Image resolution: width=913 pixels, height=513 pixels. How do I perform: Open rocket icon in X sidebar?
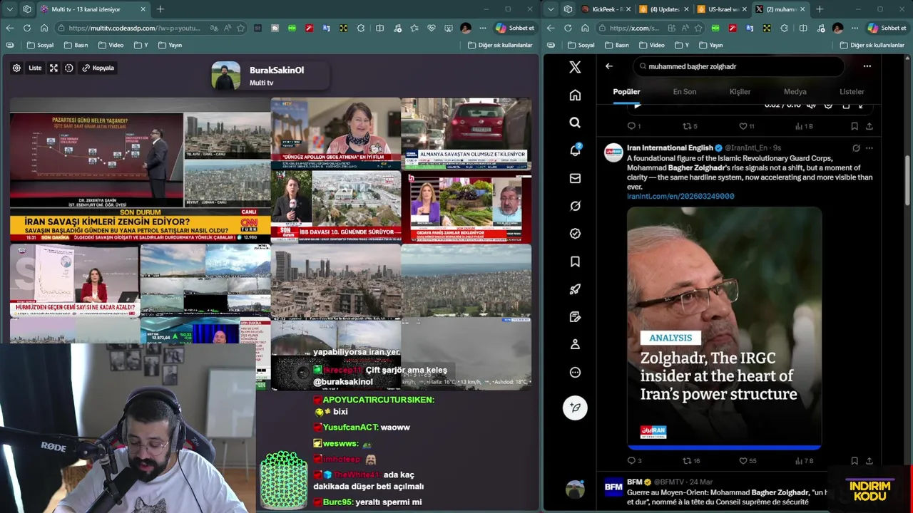[x=575, y=289]
